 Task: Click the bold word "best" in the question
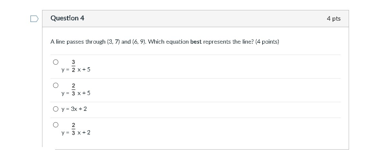tap(196, 42)
